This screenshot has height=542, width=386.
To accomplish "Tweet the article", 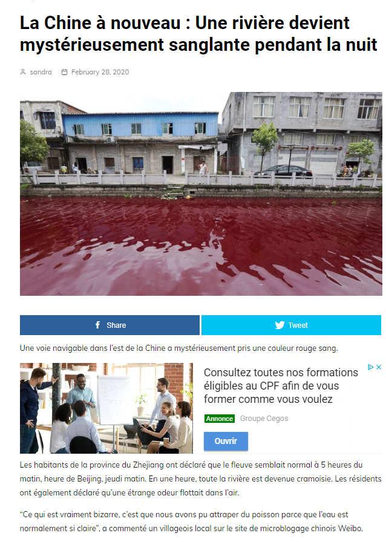I will pyautogui.click(x=291, y=325).
